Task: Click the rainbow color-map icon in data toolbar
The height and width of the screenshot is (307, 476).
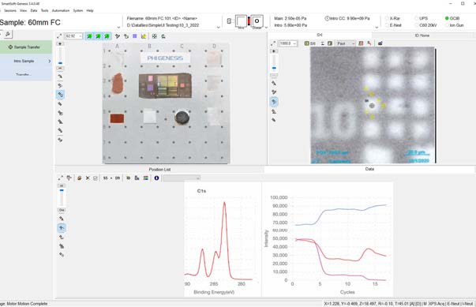Action: [x=146, y=178]
